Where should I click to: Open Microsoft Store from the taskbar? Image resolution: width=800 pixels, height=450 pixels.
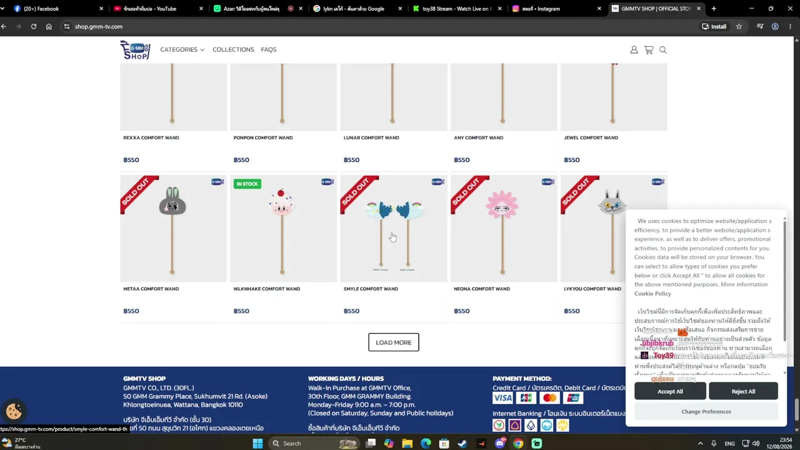[x=444, y=444]
